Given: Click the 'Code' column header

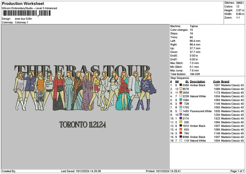Looking at the screenshot, I should click(x=216, y=82).
